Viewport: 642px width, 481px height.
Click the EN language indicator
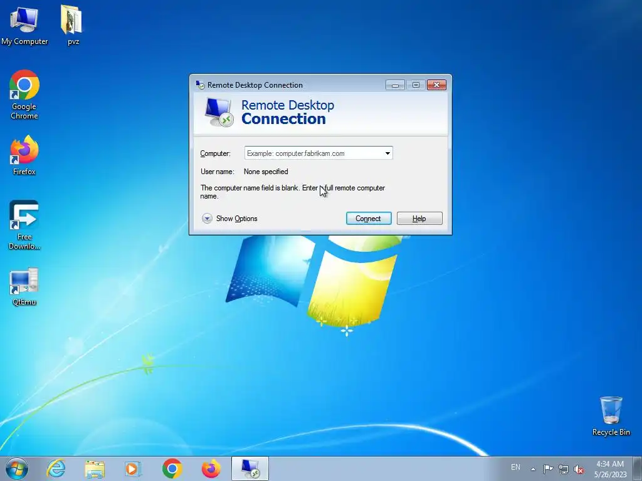515,467
